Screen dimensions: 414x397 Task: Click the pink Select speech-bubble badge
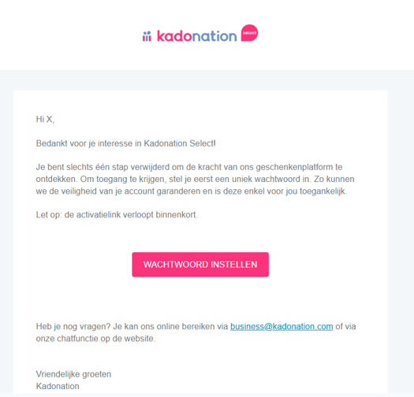click(x=249, y=33)
